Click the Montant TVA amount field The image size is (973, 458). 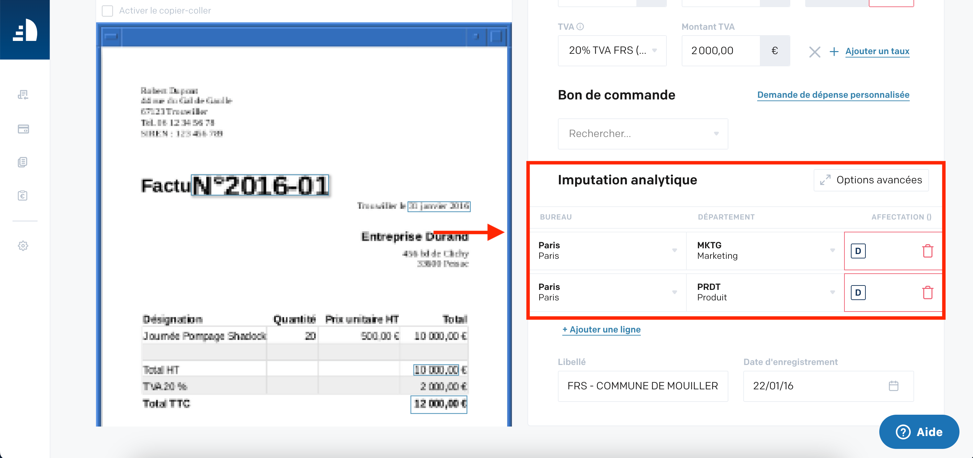click(x=721, y=51)
